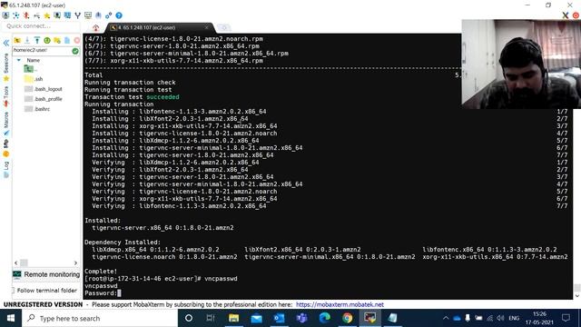Open the mobaxterm.mobatek.net link
The image size is (581, 327).
[x=340, y=305]
